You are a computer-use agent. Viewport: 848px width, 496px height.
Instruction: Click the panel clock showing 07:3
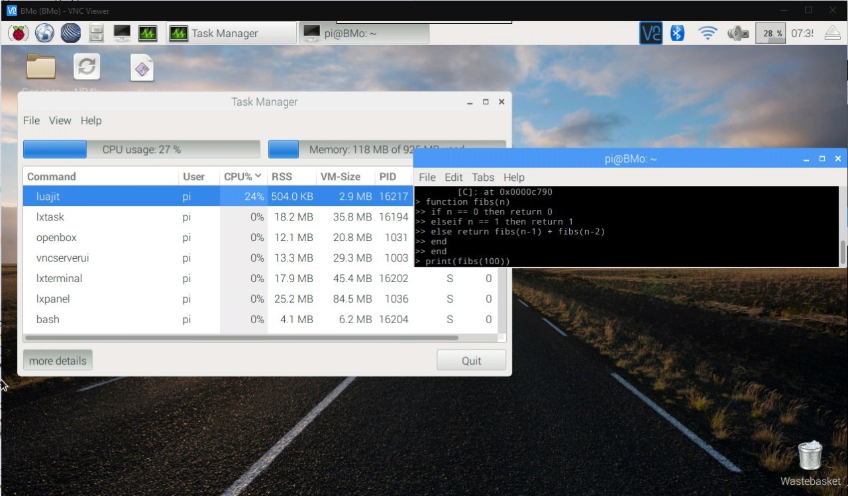pyautogui.click(x=802, y=33)
